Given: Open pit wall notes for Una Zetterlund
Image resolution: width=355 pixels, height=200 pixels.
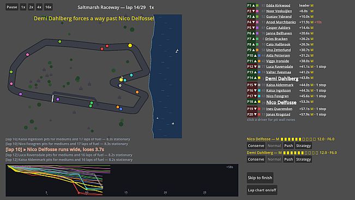Looking at the screenshot, I should click(x=279, y=50).
